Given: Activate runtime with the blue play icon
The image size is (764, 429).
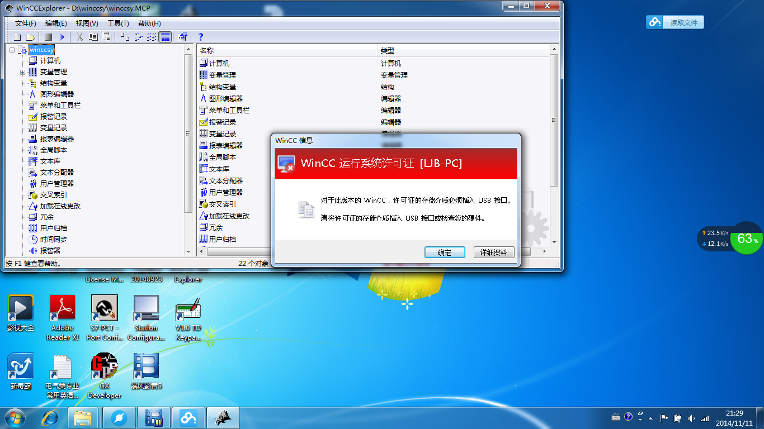Looking at the screenshot, I should (x=62, y=37).
